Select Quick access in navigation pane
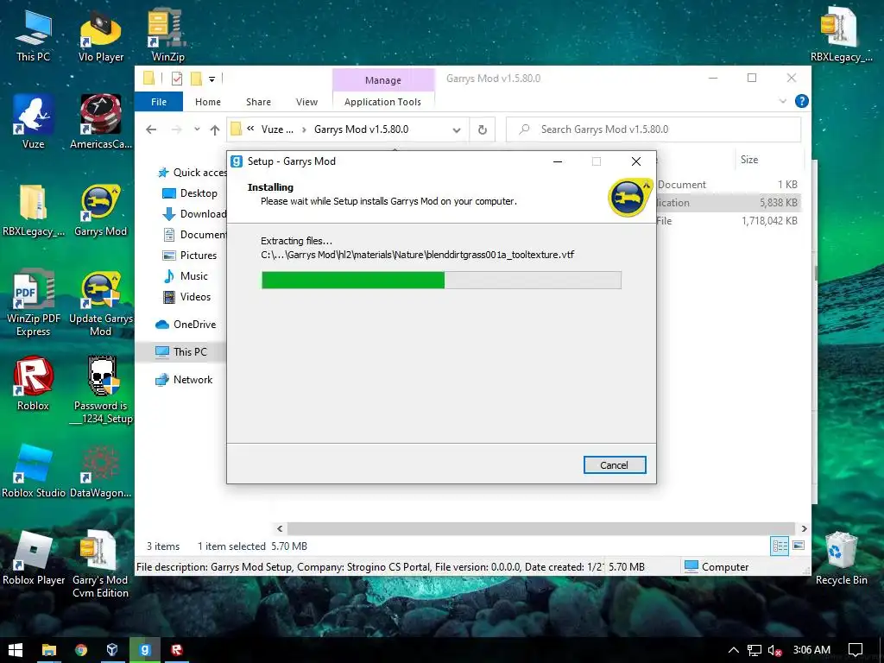This screenshot has width=884, height=663. (193, 173)
